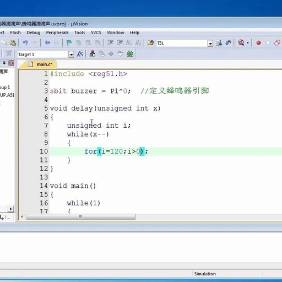The width and height of the screenshot is (282, 282).
Task: Click the Download LOAD icon
Action: click(8, 53)
